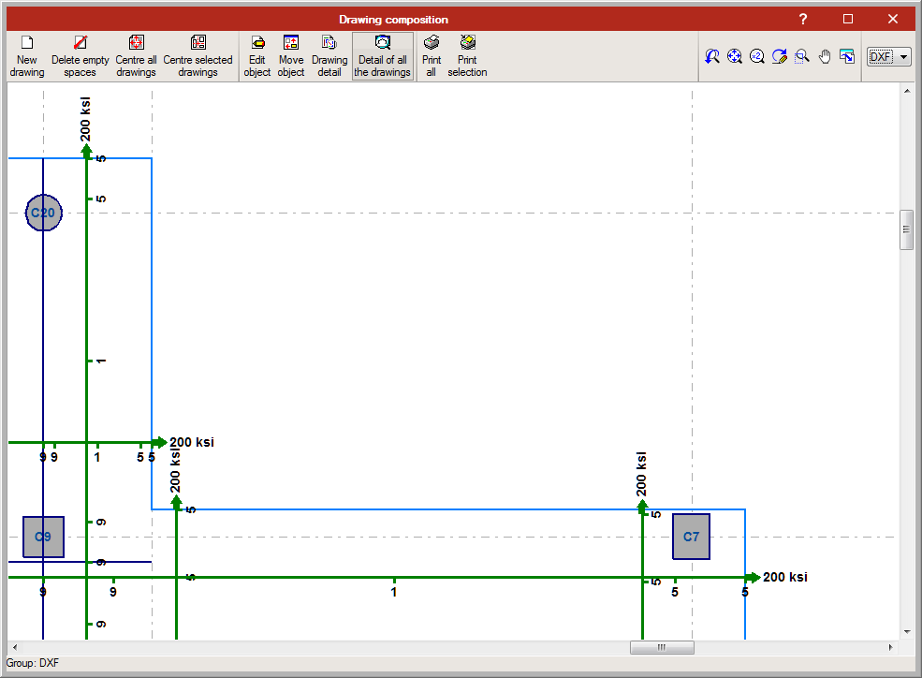Screen dimensions: 922x678
Task: Click the help question mark button
Action: tap(802, 19)
